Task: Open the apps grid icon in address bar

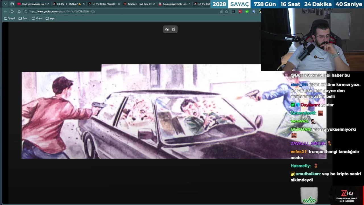Action: tap(221, 11)
